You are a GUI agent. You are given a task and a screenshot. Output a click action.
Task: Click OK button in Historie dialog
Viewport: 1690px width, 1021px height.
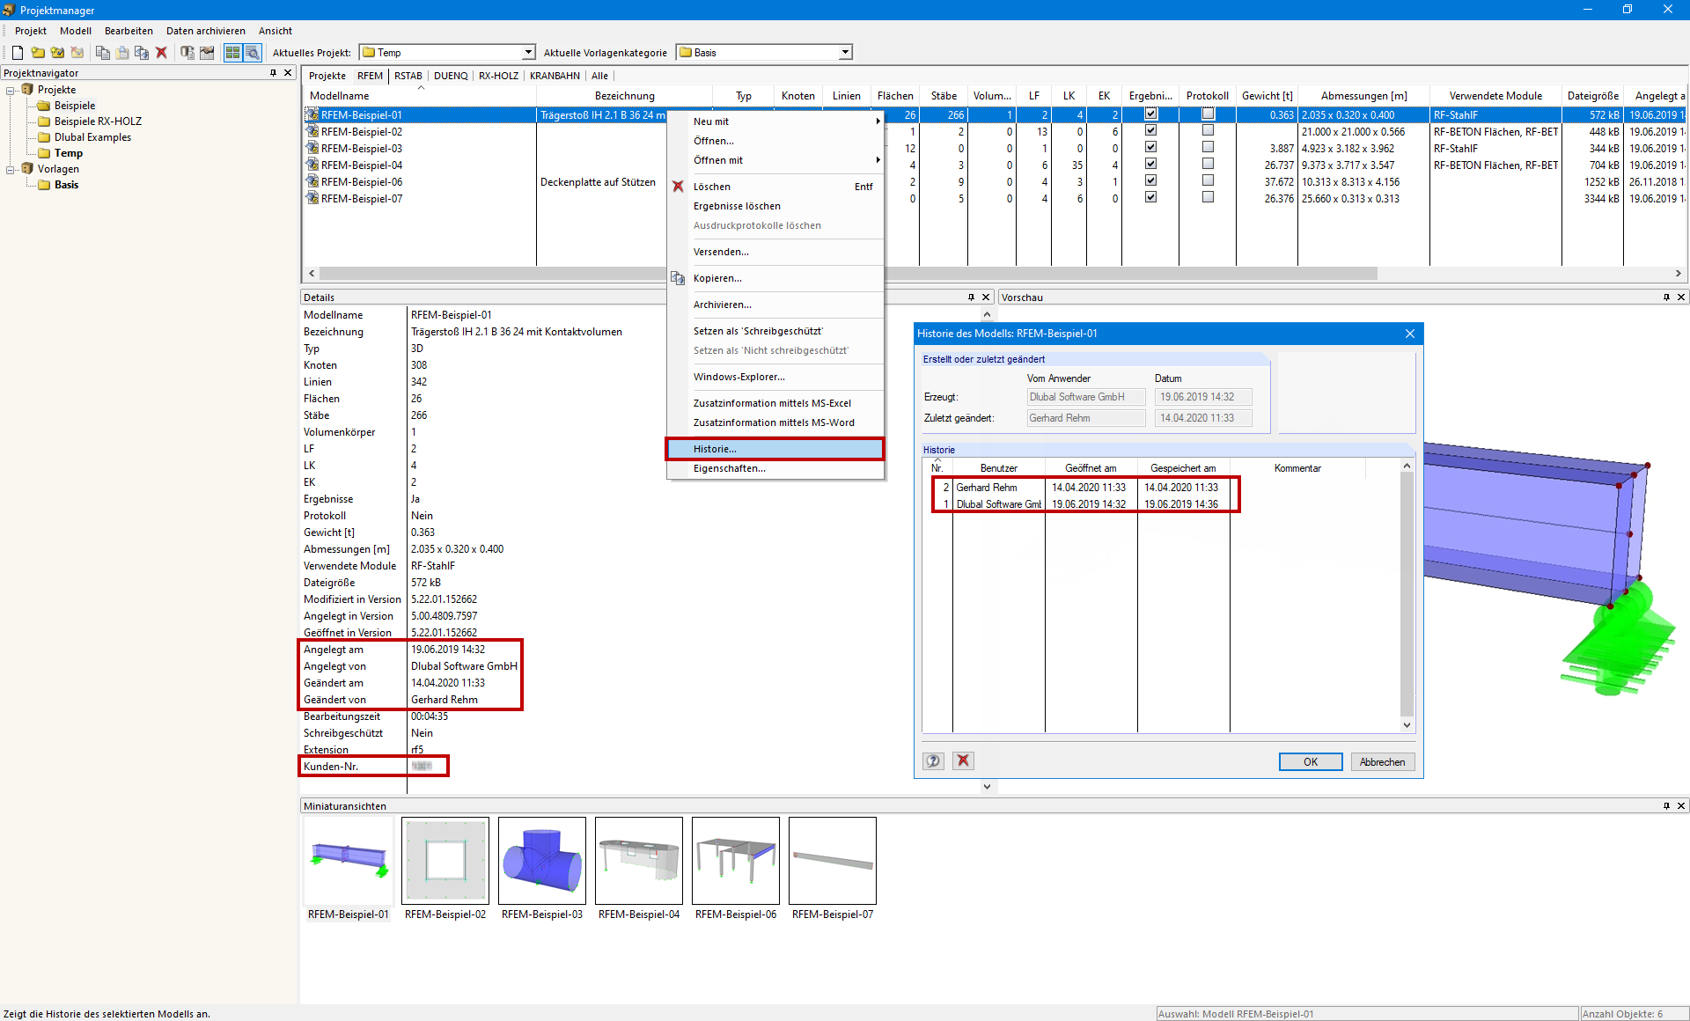(1310, 761)
